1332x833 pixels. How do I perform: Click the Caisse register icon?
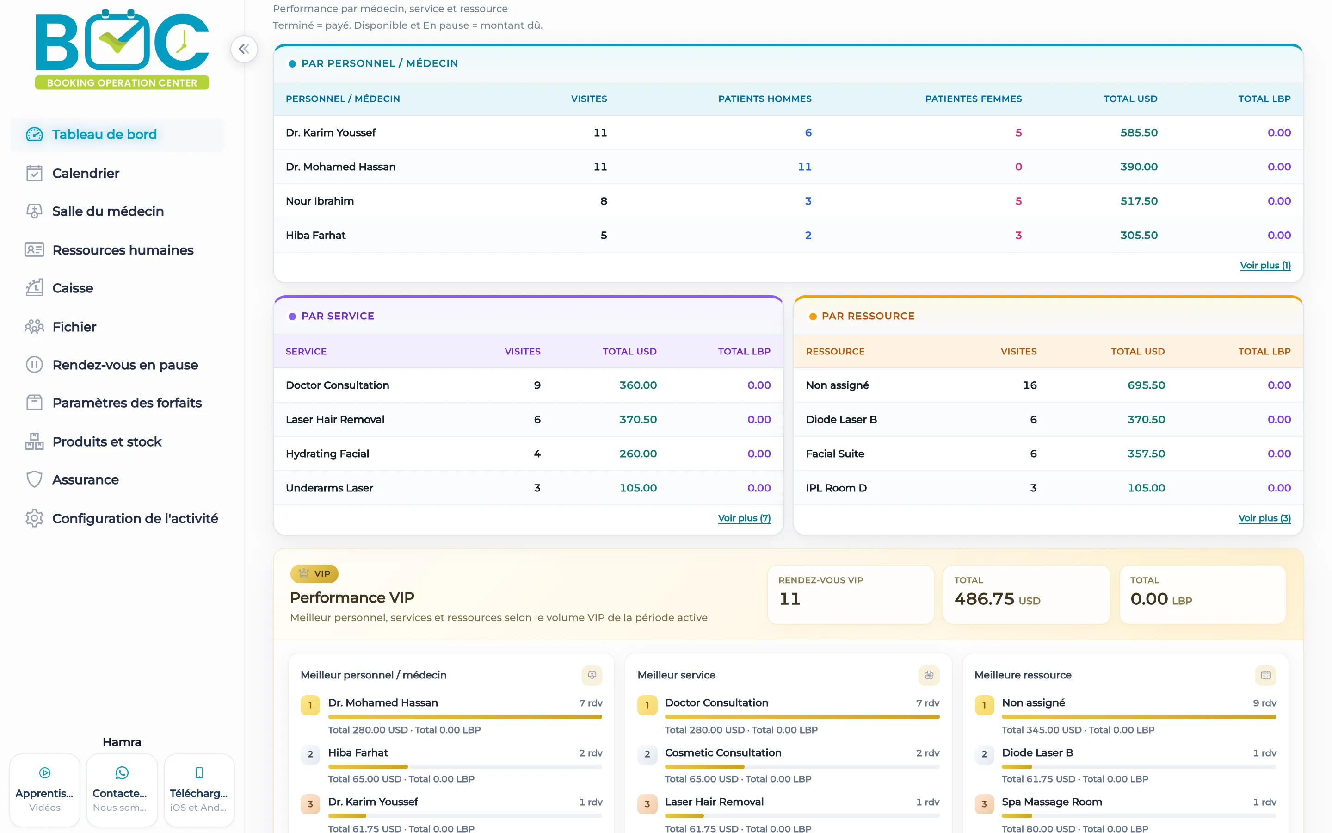pos(34,287)
